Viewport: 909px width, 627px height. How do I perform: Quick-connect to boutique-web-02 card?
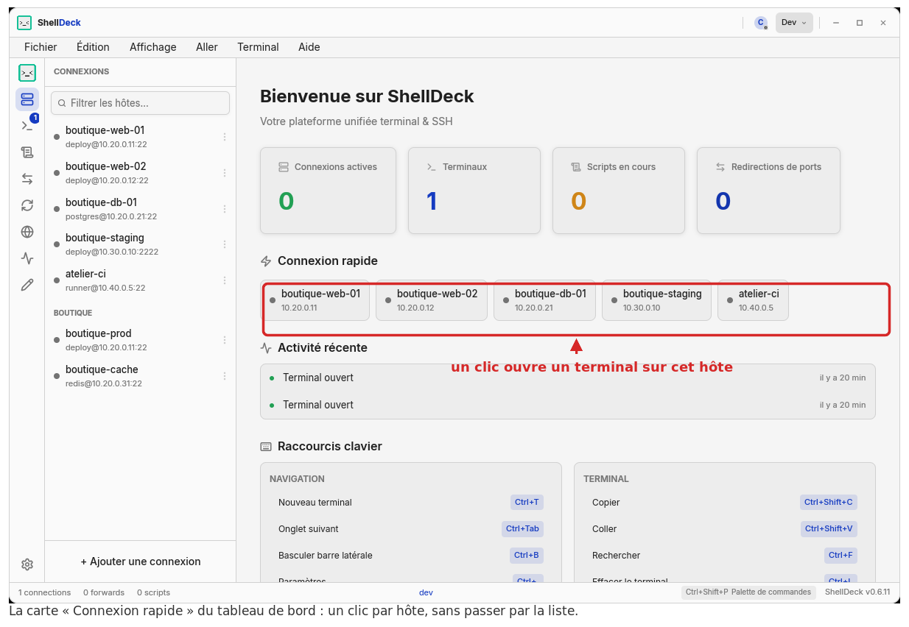pos(432,300)
